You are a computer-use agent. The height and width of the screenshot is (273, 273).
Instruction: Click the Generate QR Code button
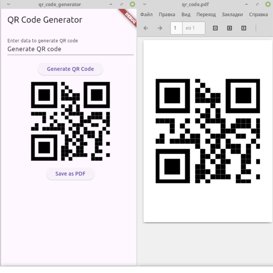70,69
